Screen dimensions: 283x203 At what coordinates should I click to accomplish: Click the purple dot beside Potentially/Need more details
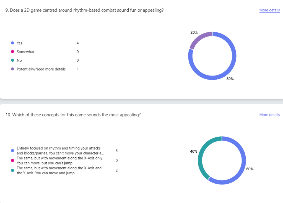12,69
